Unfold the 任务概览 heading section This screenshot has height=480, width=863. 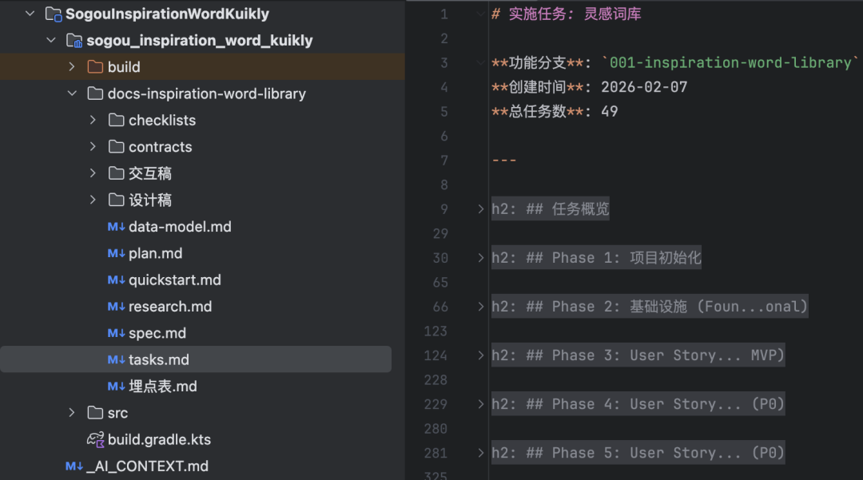(x=480, y=209)
